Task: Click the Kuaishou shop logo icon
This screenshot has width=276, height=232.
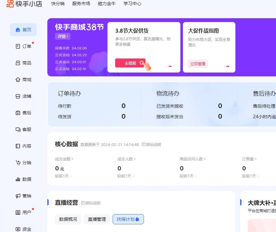Action: click(x=10, y=4)
